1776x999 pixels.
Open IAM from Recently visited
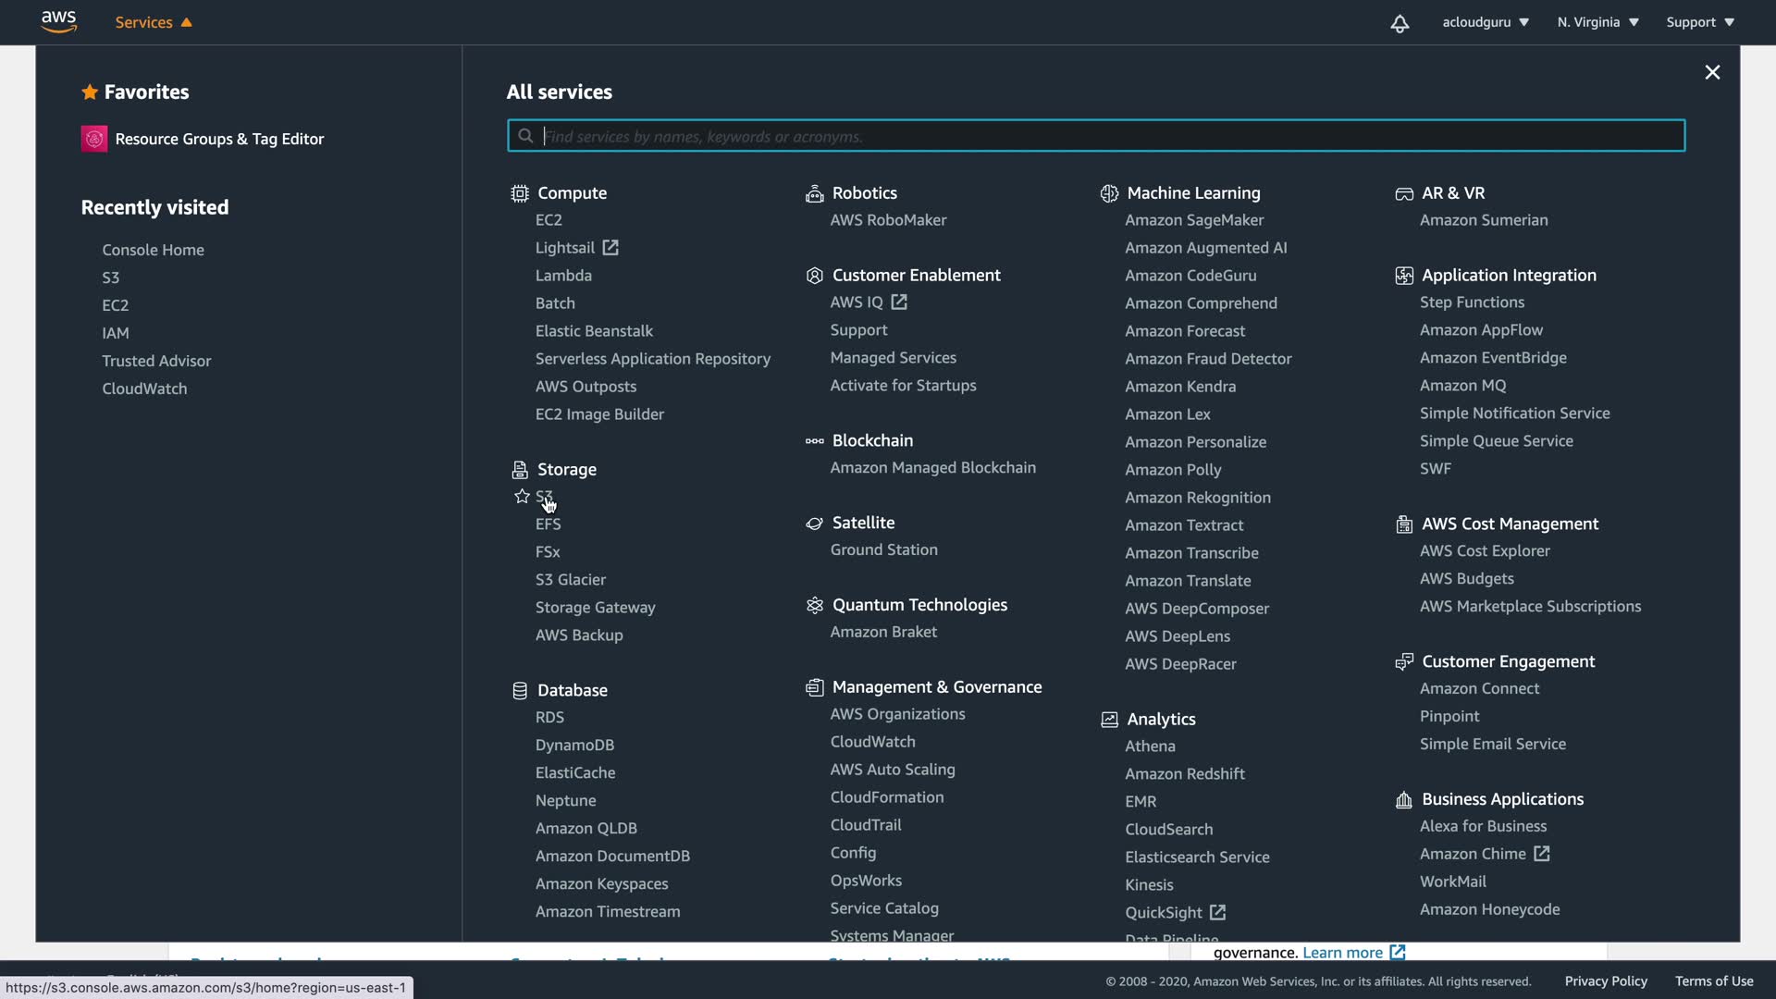116,333
